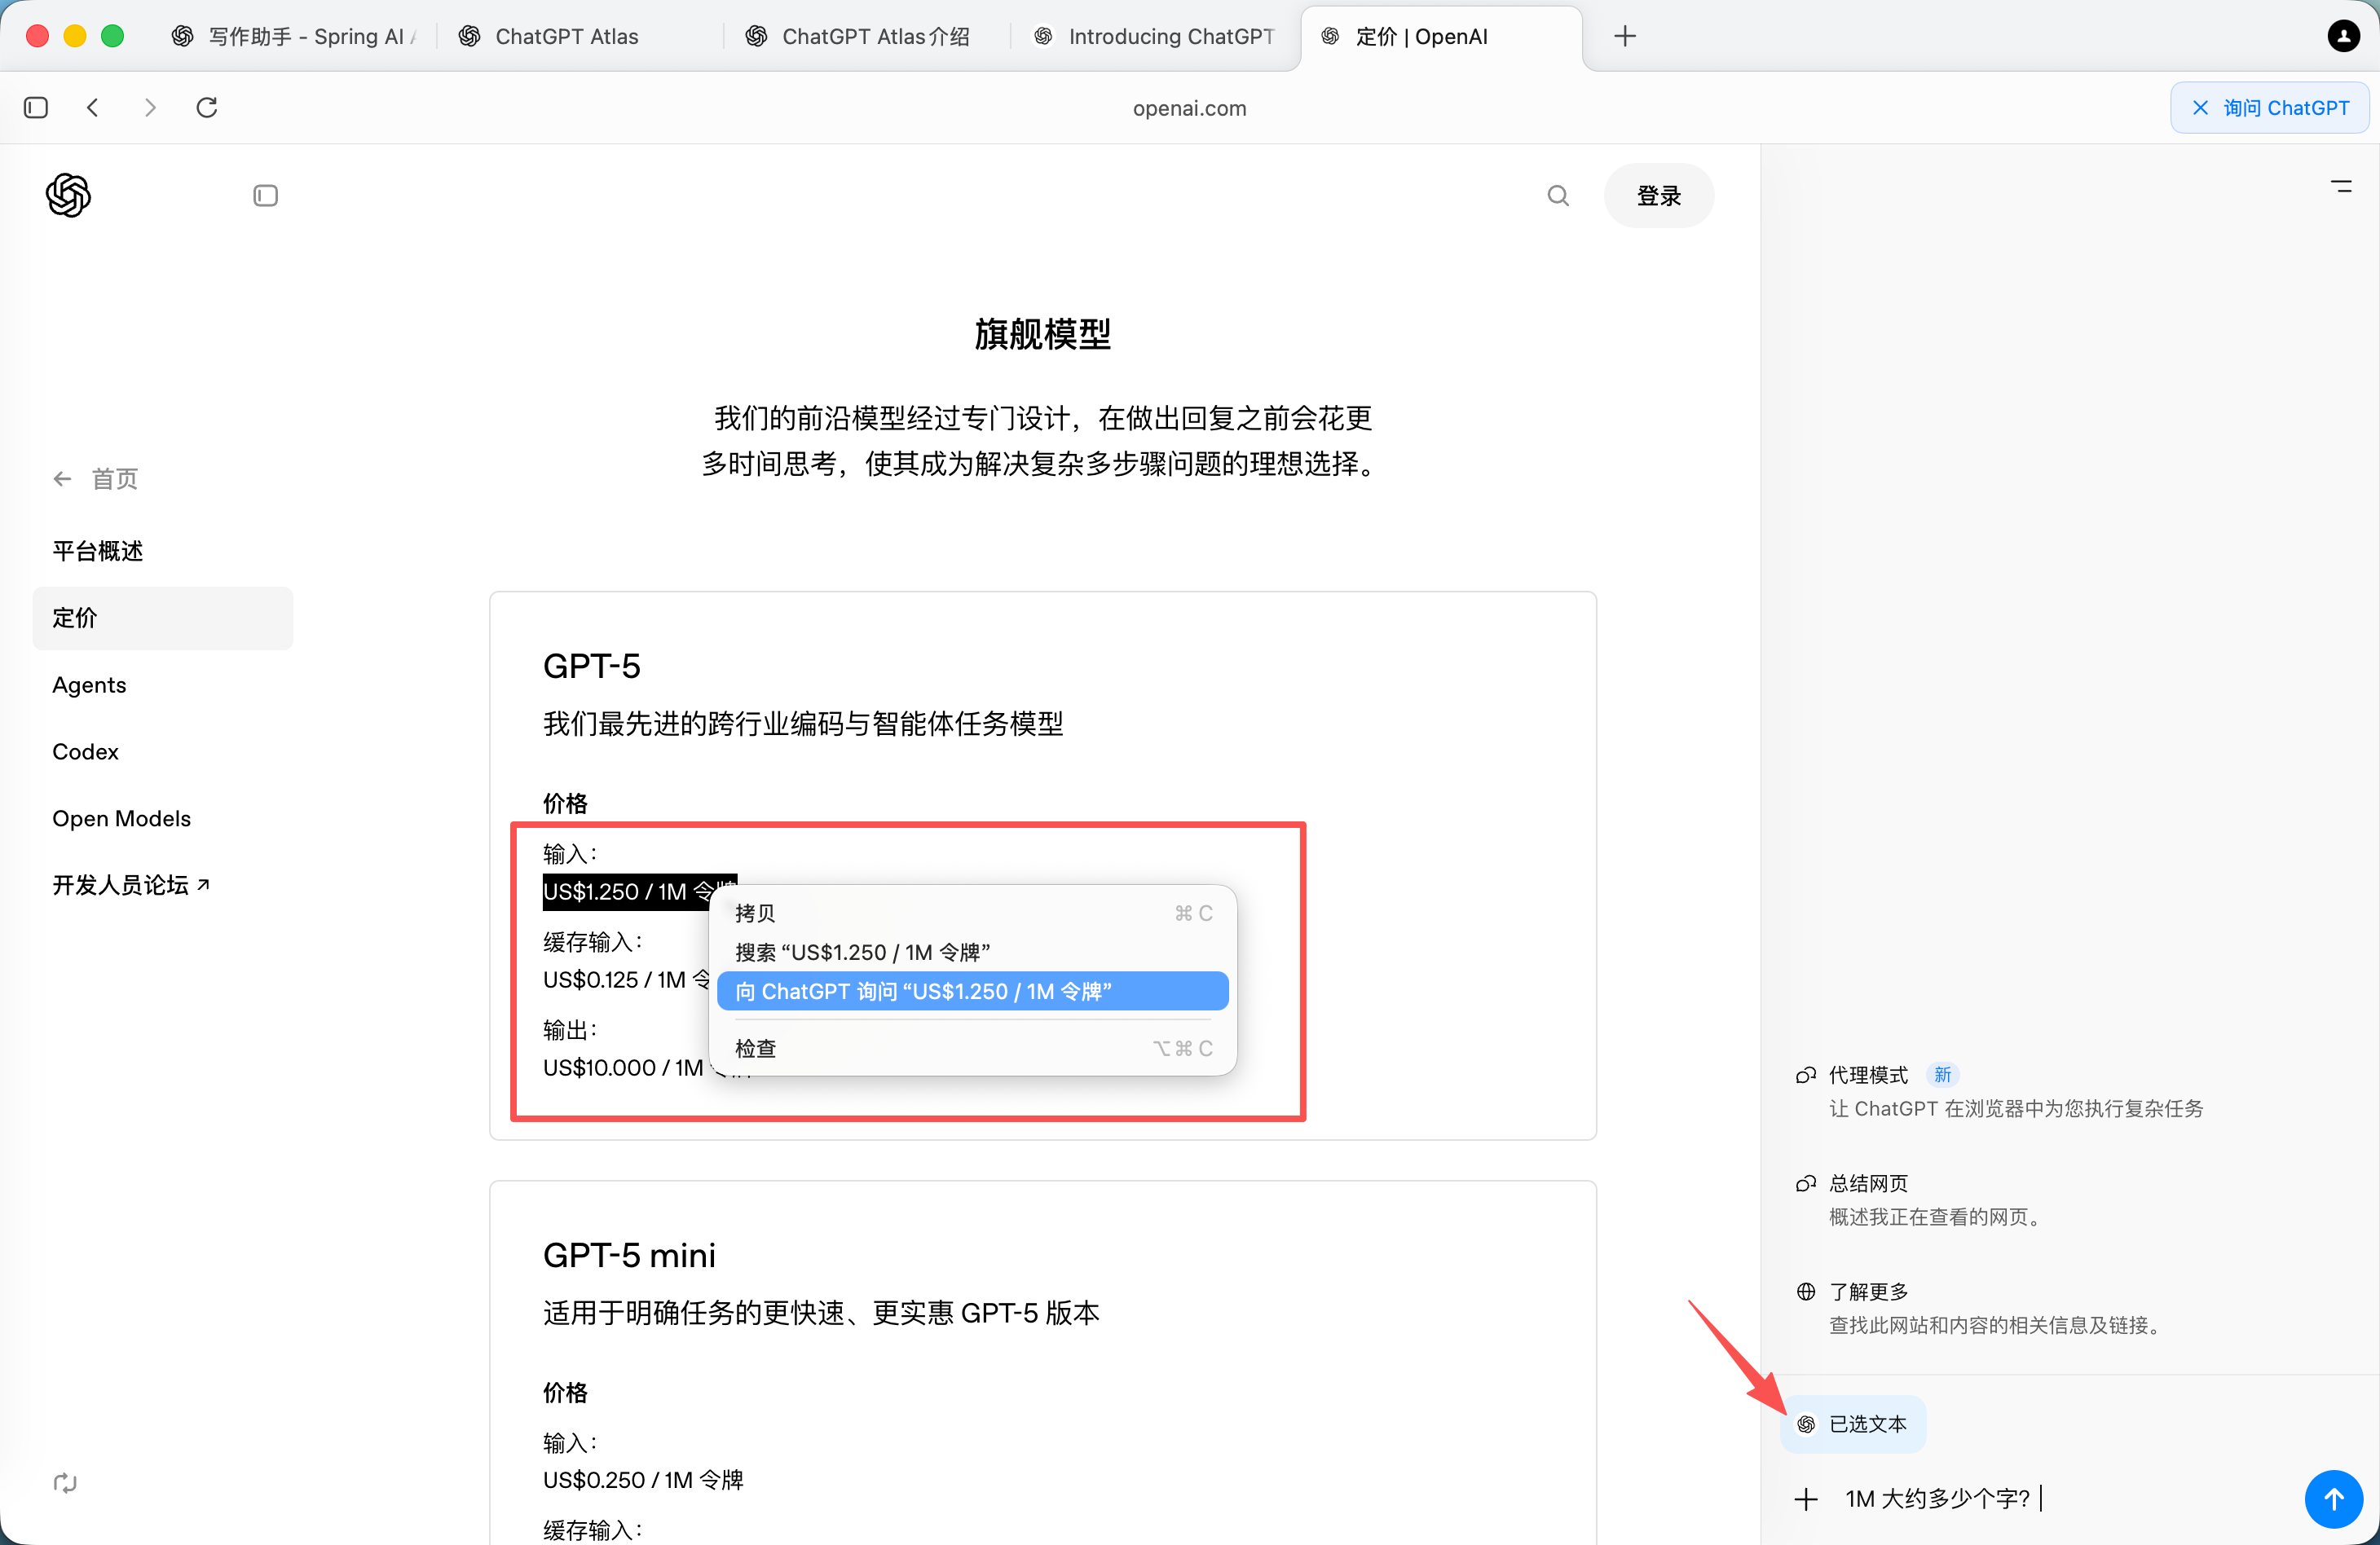Click the browser sidebar toggle icon
The width and height of the screenshot is (2380, 1545).
coord(36,107)
